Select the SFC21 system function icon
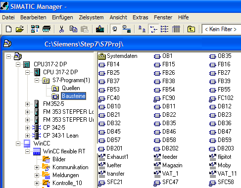The width and height of the screenshot is (241, 188). point(102,183)
